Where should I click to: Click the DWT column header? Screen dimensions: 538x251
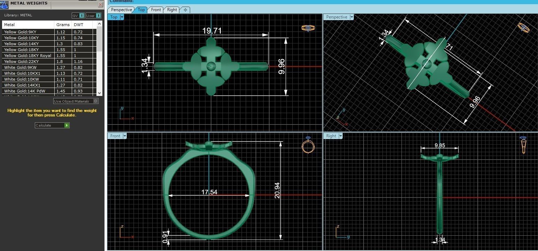pos(83,25)
